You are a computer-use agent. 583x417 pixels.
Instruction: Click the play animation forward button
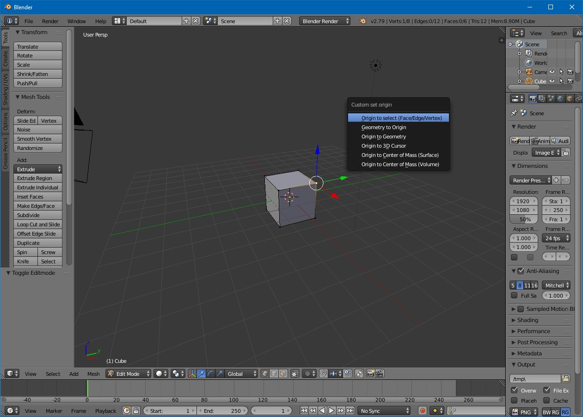(331, 411)
